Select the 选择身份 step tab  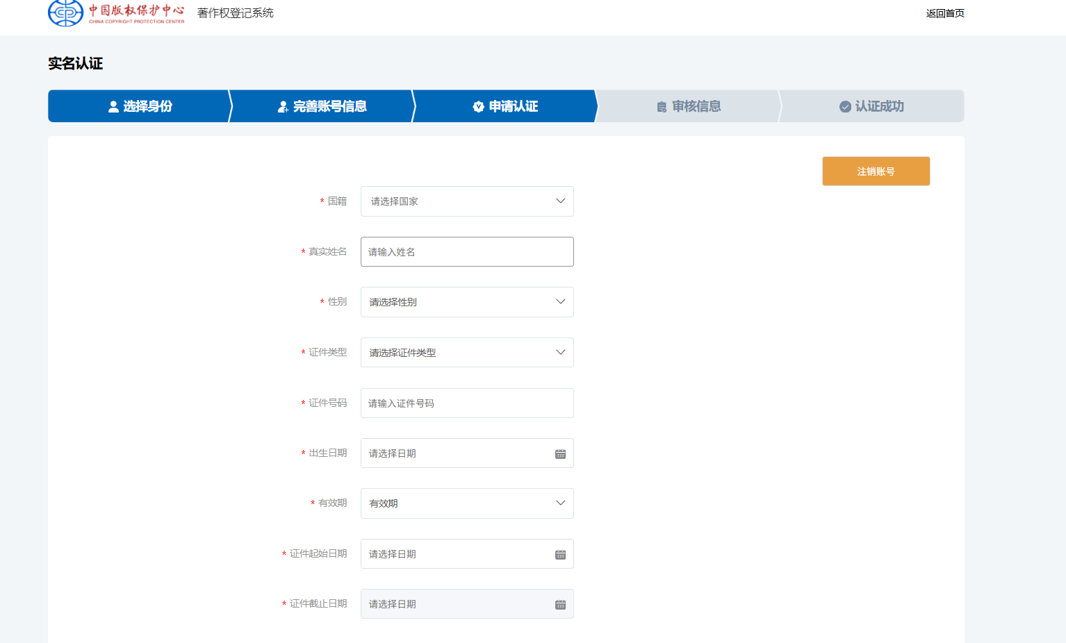pos(139,106)
